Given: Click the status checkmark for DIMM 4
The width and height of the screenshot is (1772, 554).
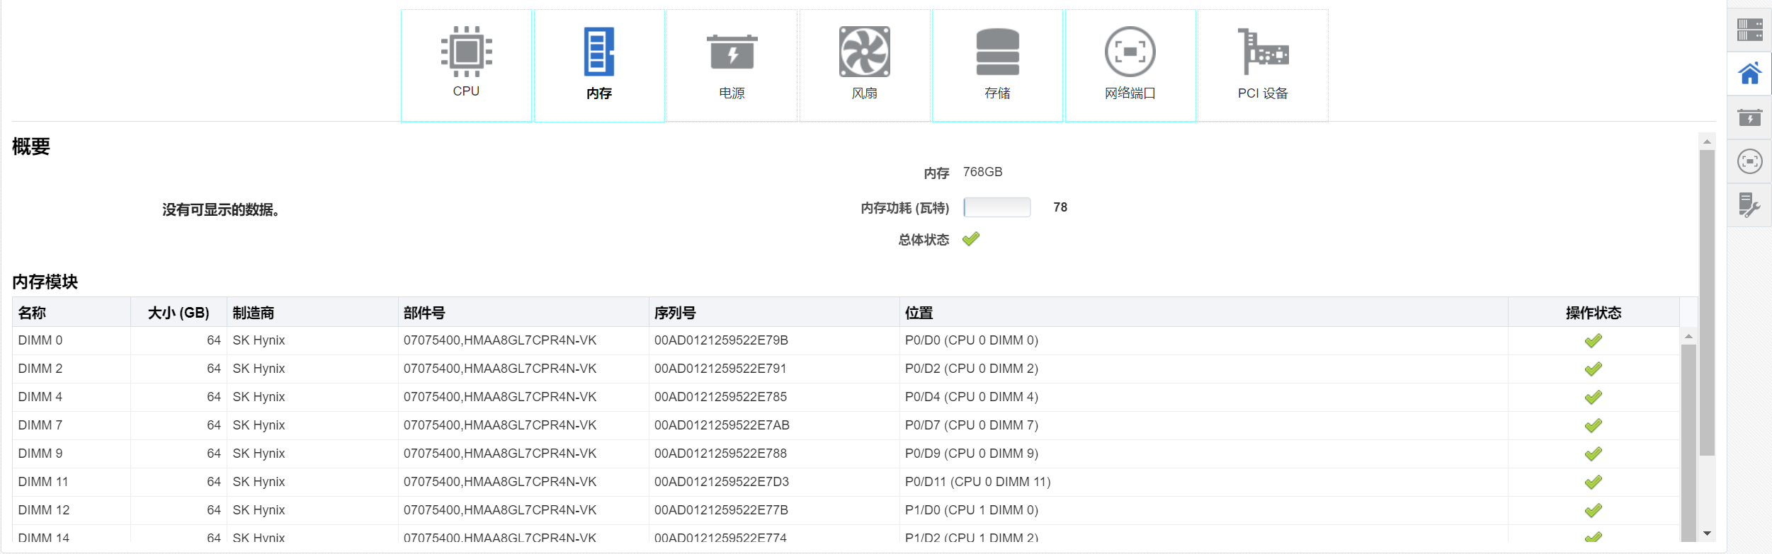Looking at the screenshot, I should [x=1594, y=398].
